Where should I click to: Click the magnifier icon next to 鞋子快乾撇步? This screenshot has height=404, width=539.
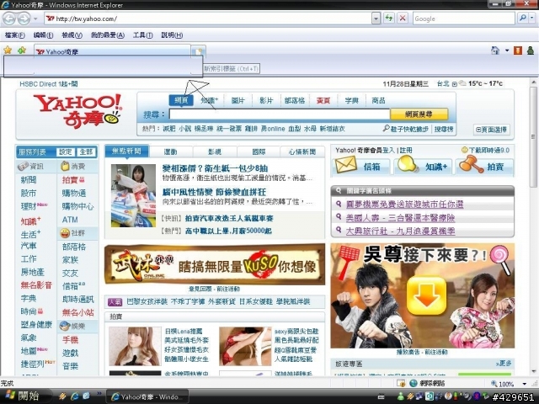click(x=386, y=129)
